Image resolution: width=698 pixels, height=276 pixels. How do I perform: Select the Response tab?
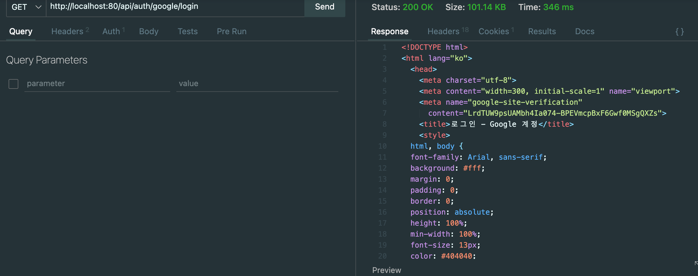pos(390,31)
